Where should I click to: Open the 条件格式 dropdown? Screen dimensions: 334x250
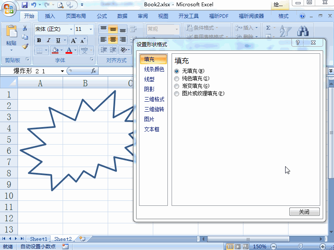coord(204,27)
